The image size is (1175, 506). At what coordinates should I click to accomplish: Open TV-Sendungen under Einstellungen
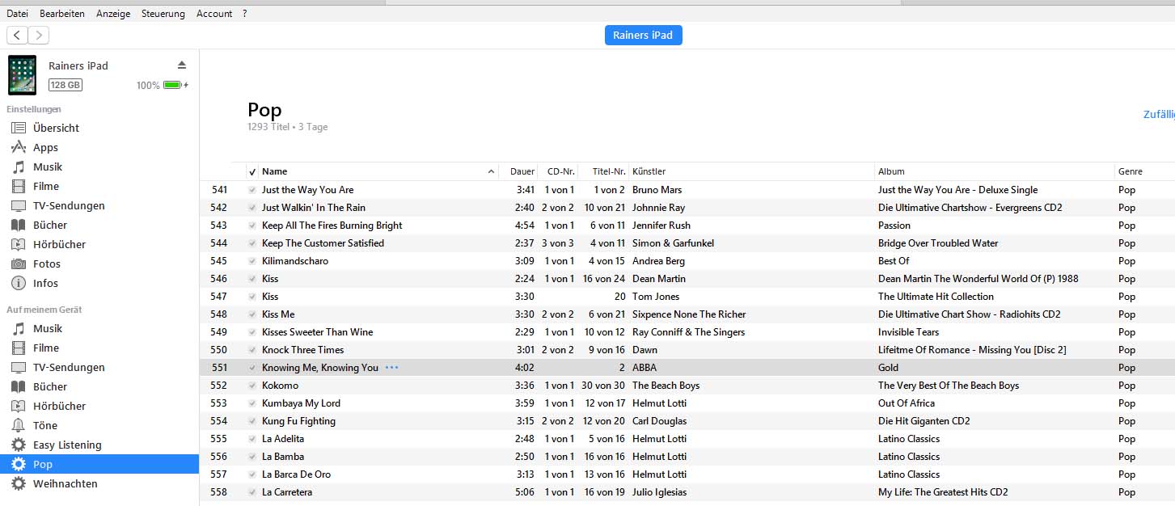pos(69,205)
